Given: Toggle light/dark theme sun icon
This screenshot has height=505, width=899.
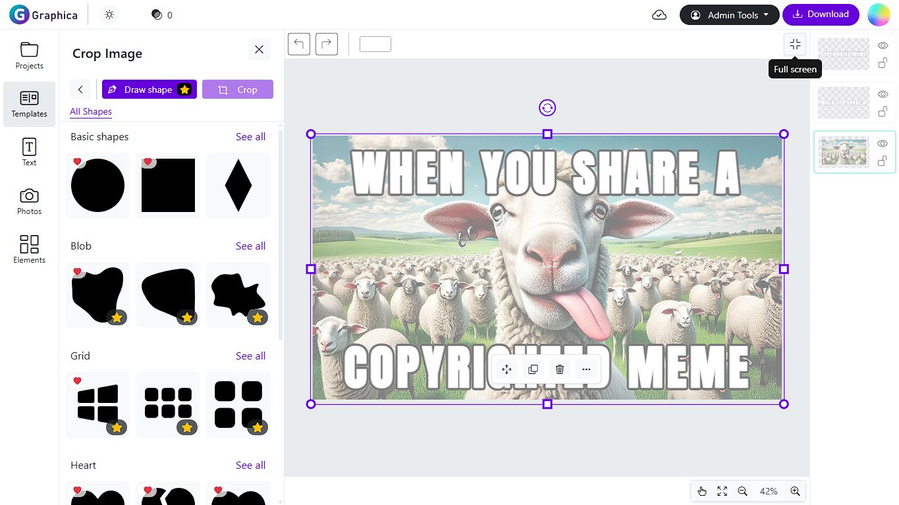Looking at the screenshot, I should click(109, 14).
